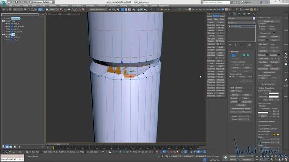Click the Select by Name icon
289x162 pixels.
point(28,9)
